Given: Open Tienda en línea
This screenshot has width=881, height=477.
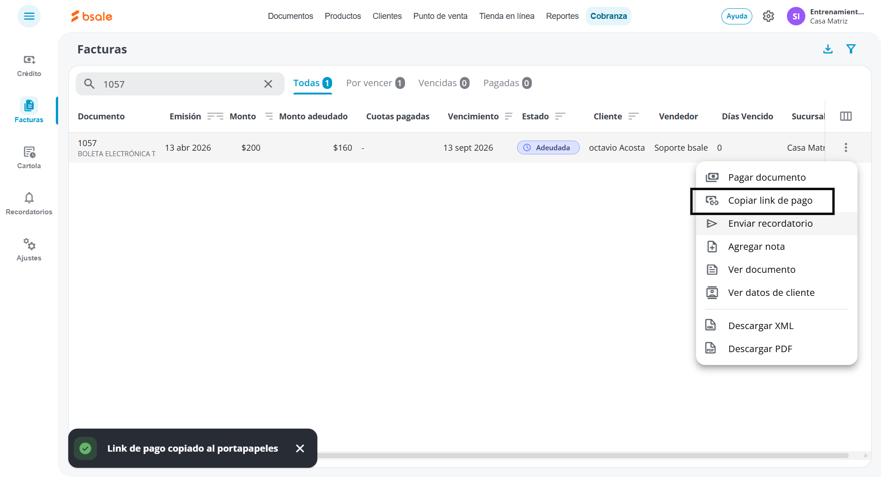Looking at the screenshot, I should (507, 16).
